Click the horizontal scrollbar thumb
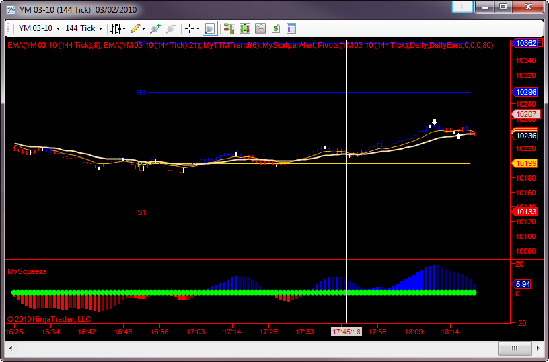Image resolution: width=549 pixels, height=362 pixels. pos(514,348)
